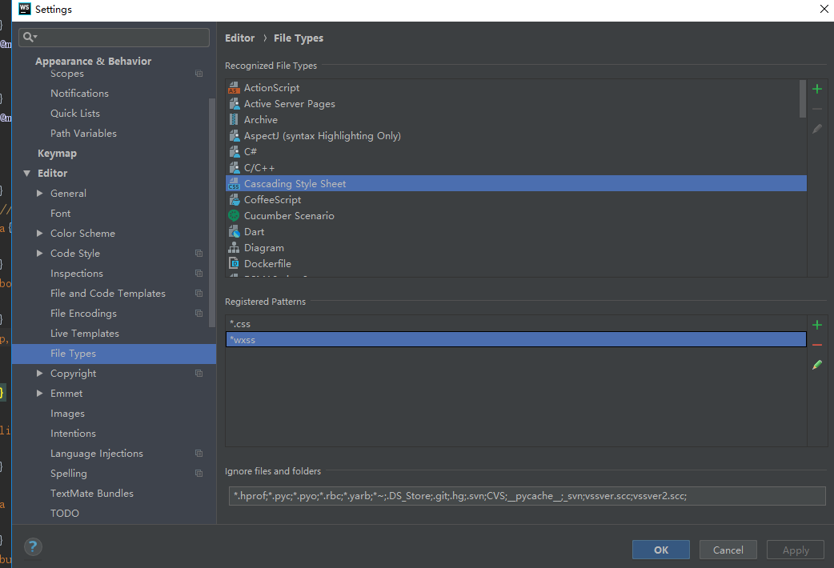Select File Types in the settings tree

114,354
